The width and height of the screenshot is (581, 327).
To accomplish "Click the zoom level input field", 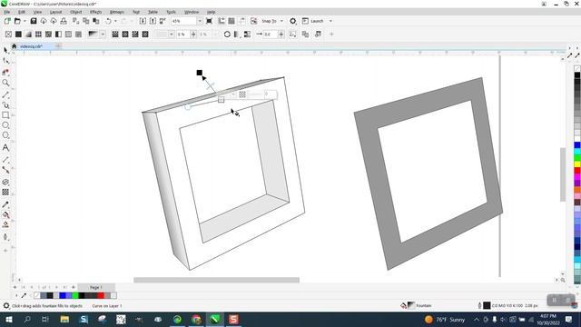I will click(183, 21).
